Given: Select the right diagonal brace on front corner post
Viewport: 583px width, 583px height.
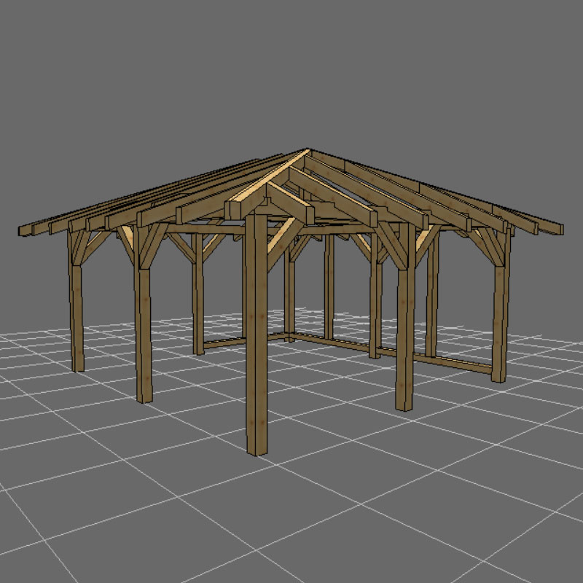Looking at the screenshot, I should (281, 244).
